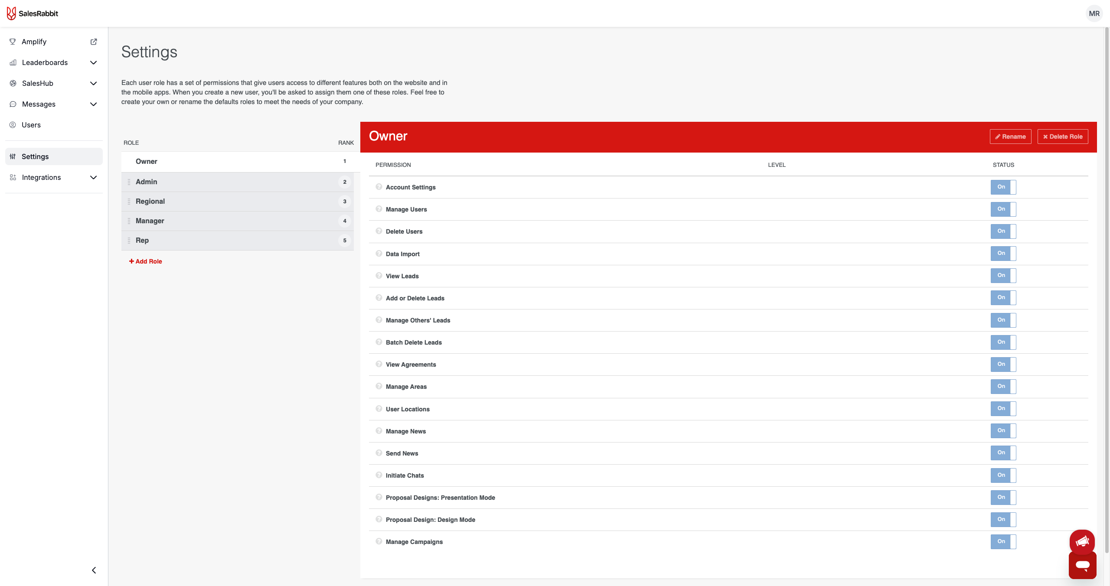
Task: Click the Rename button
Action: [1010, 137]
